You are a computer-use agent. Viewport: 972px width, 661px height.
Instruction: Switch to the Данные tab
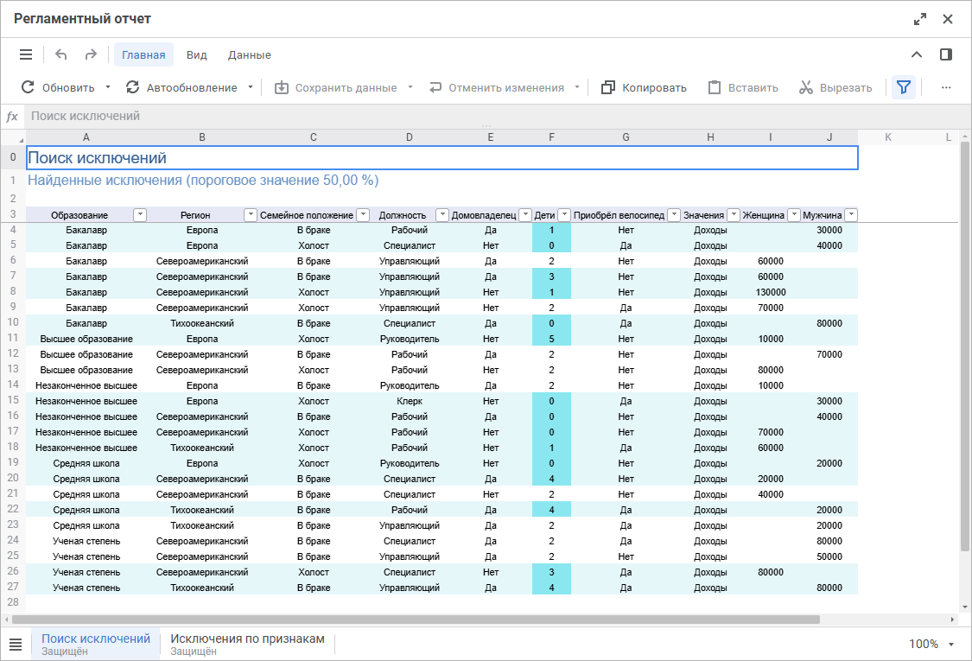pyautogui.click(x=249, y=54)
